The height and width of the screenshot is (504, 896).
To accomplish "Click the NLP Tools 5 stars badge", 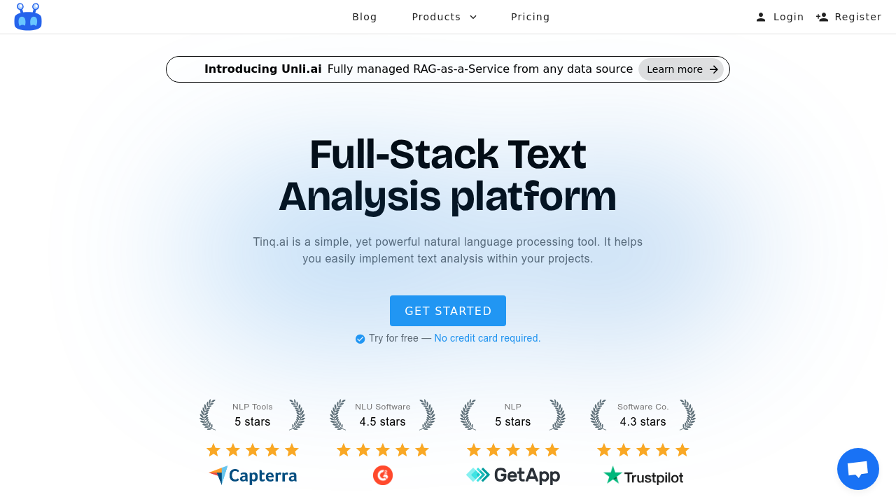I will pos(252,414).
